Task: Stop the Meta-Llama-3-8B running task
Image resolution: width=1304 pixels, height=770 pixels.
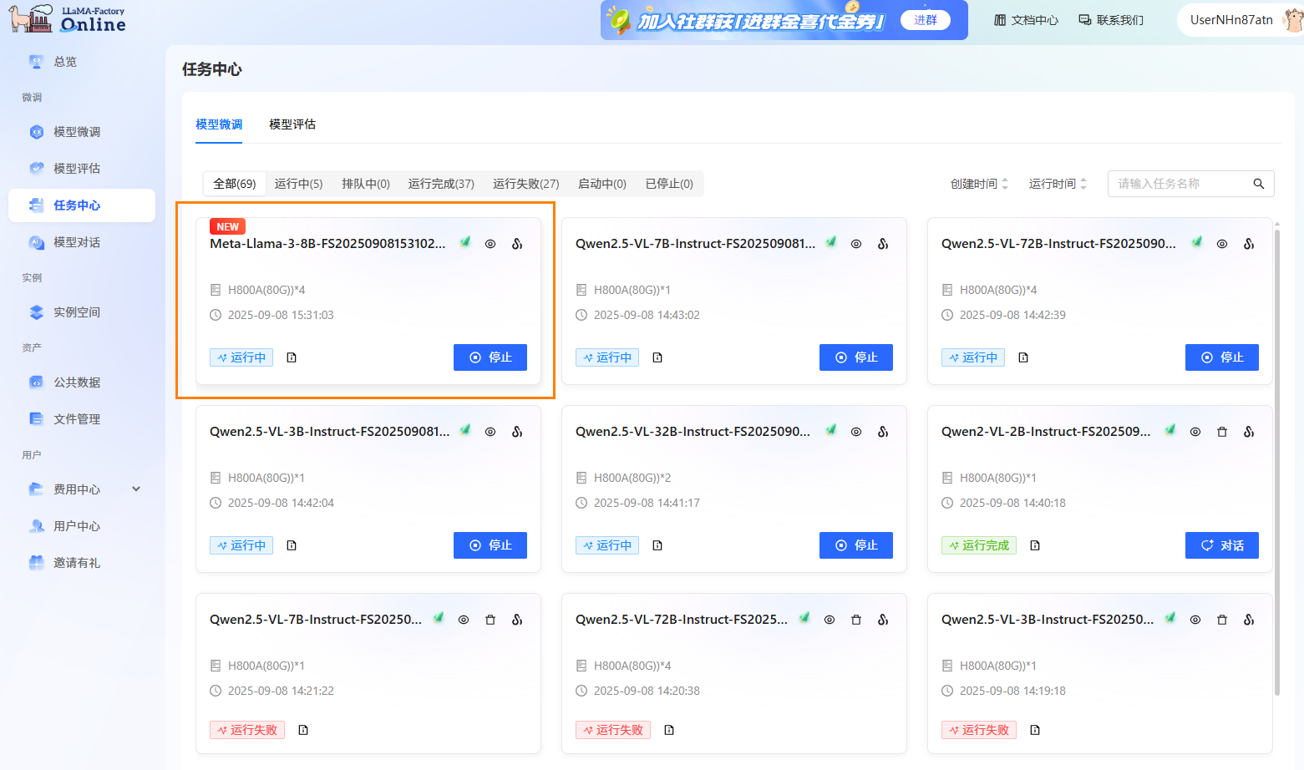Action: point(490,357)
